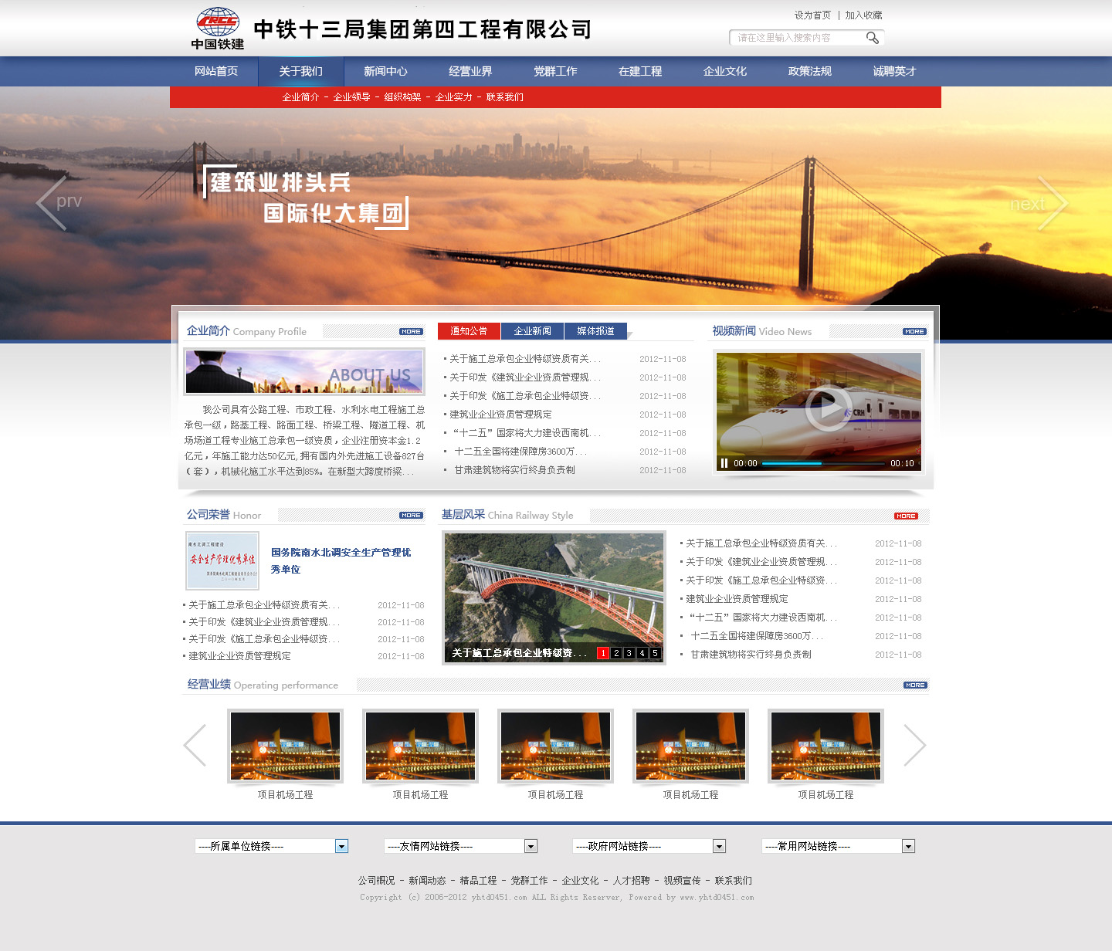Open 政策法规 navigation menu
Screen dimensions: 1112x951
point(811,71)
